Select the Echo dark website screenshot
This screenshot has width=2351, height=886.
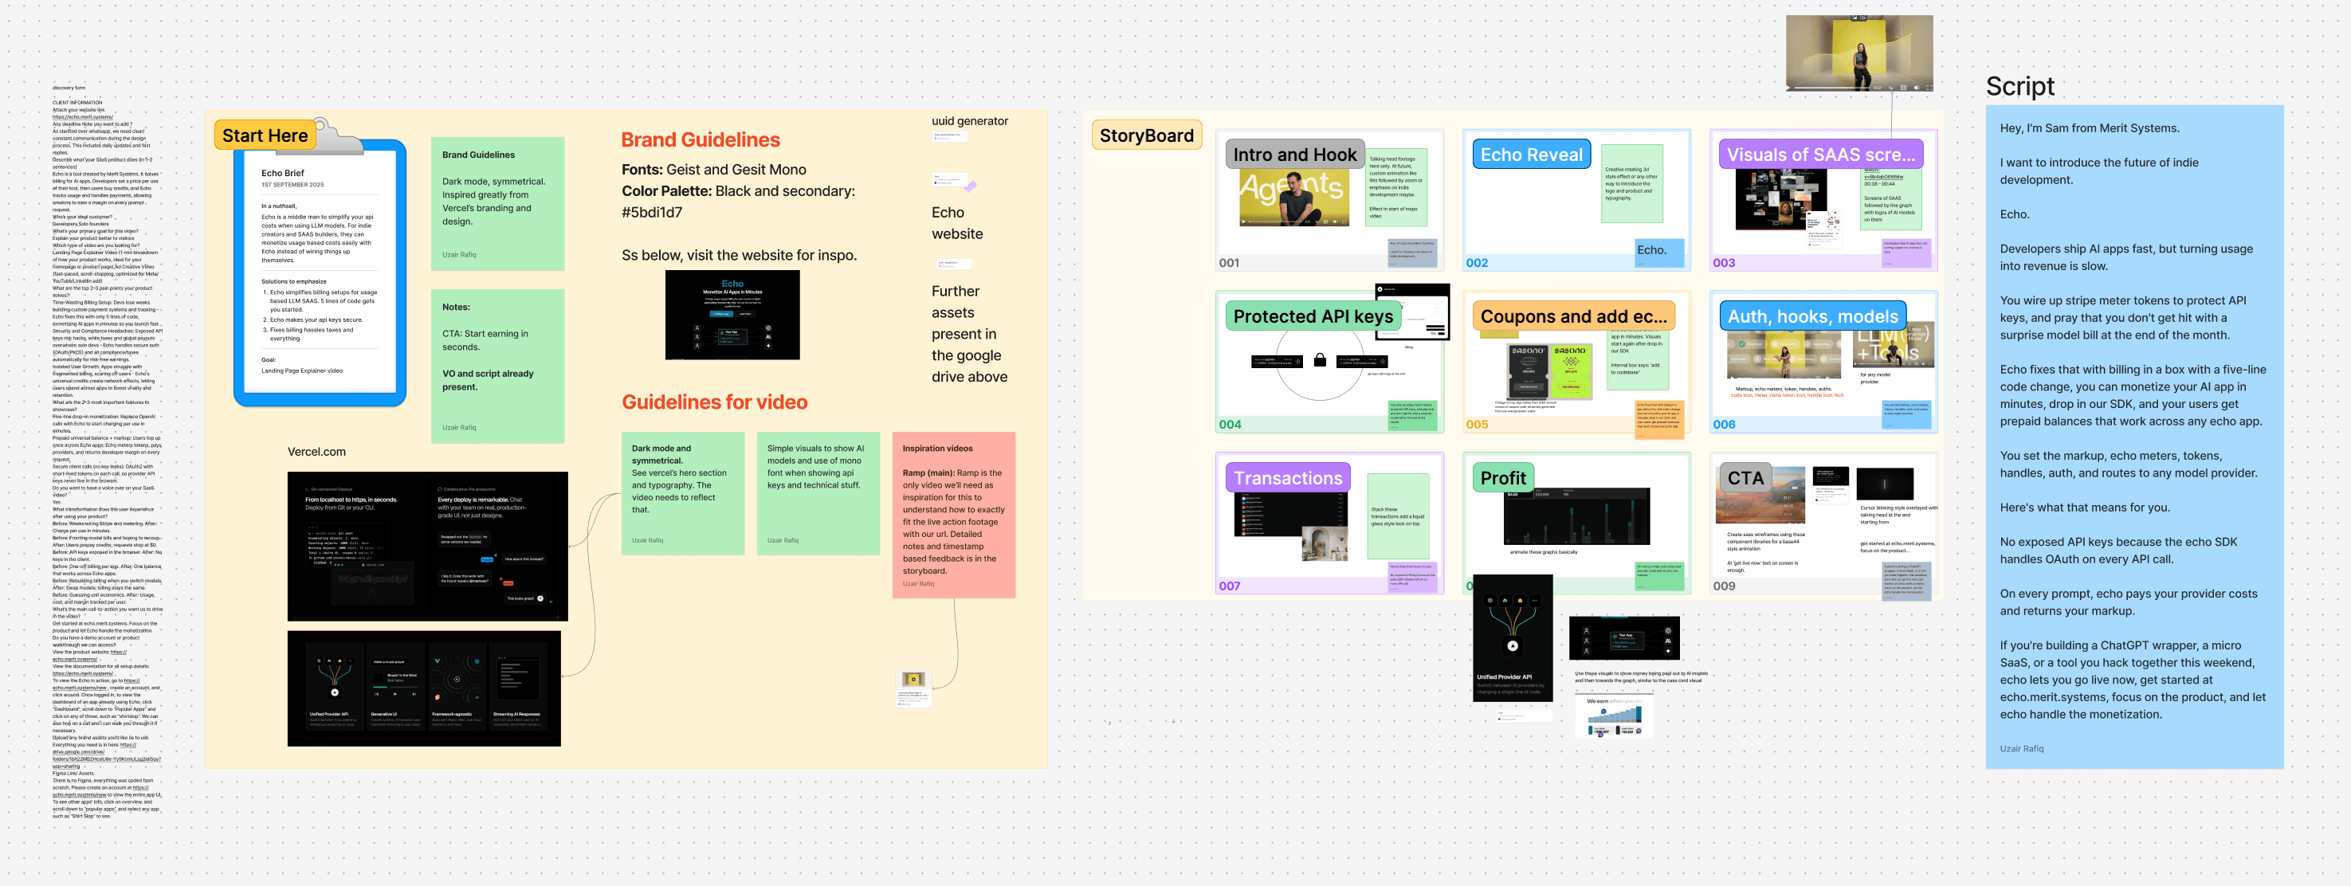pyautogui.click(x=732, y=315)
